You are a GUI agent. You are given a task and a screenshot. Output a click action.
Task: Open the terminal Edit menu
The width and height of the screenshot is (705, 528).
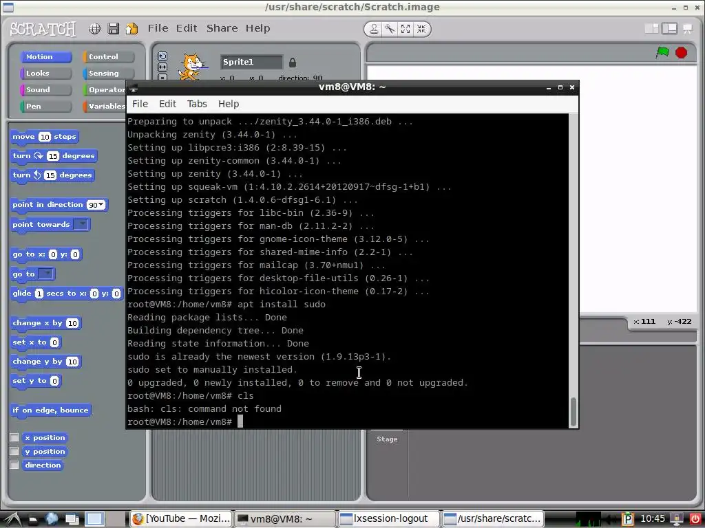click(x=167, y=104)
